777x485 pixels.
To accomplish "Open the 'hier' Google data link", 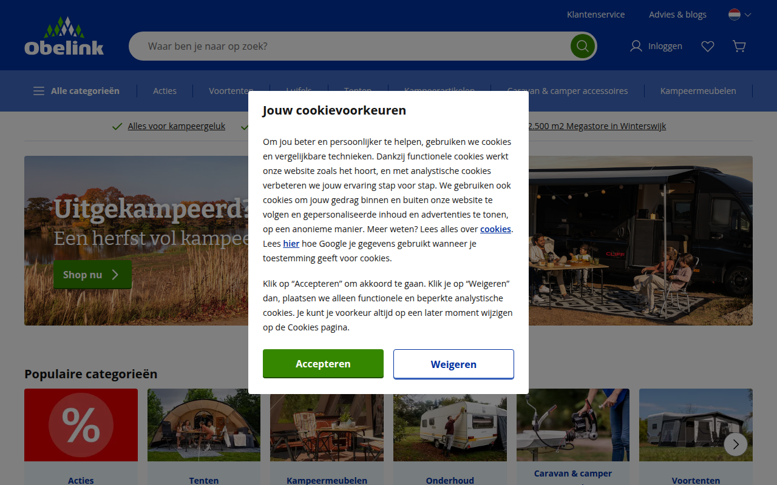I will click(291, 244).
